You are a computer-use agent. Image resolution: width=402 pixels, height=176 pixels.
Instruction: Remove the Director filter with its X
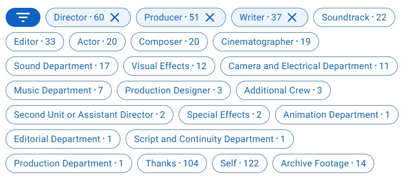pyautogui.click(x=115, y=17)
